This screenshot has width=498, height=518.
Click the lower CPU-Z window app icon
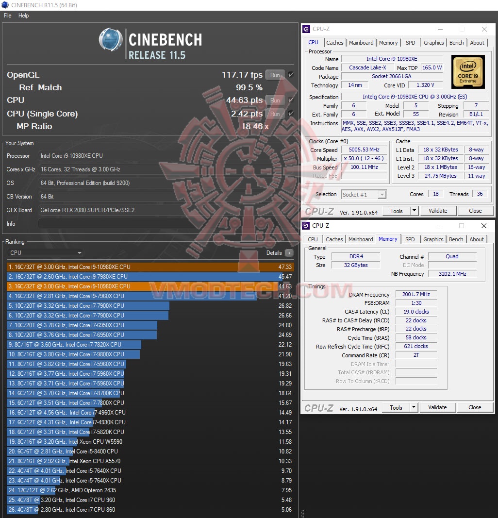coord(306,226)
